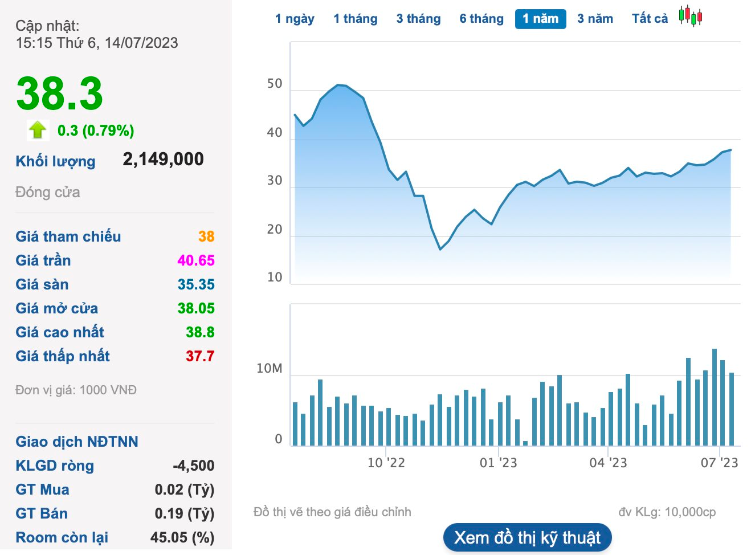Click the green up-arrow price change icon
The image size is (751, 555).
[x=38, y=130]
